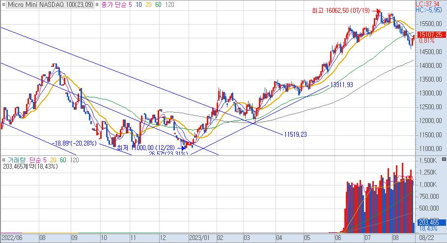
Task: Click the 11 month label on date axis
Action: coord(133,238)
